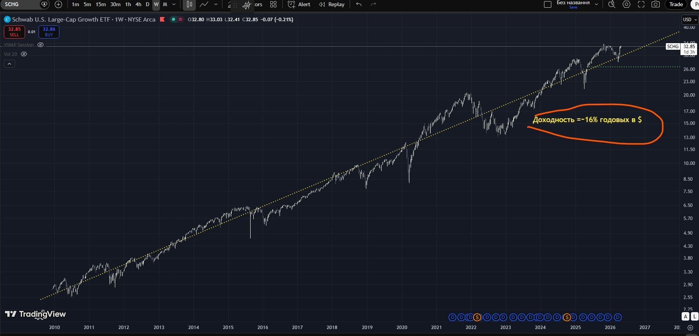The image size is (699, 336).
Task: Open the USD currency dropdown
Action: 690,19
